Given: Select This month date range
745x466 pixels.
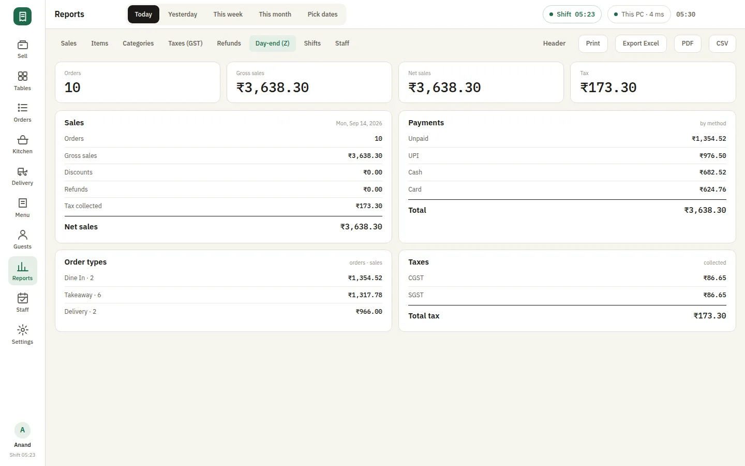Looking at the screenshot, I should (275, 14).
